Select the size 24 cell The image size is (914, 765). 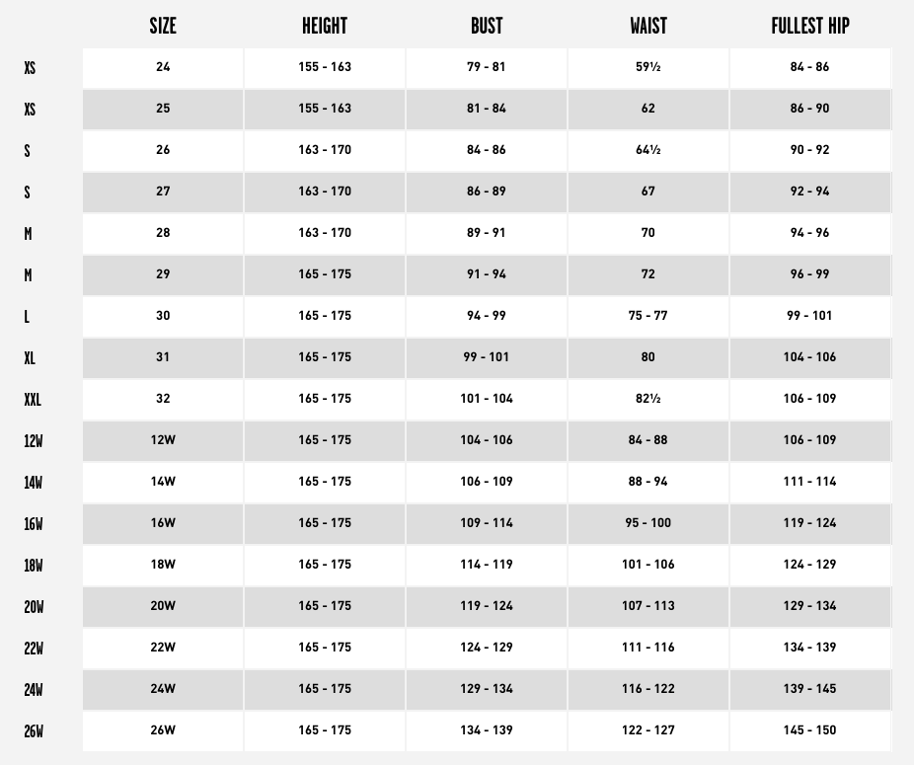[163, 67]
